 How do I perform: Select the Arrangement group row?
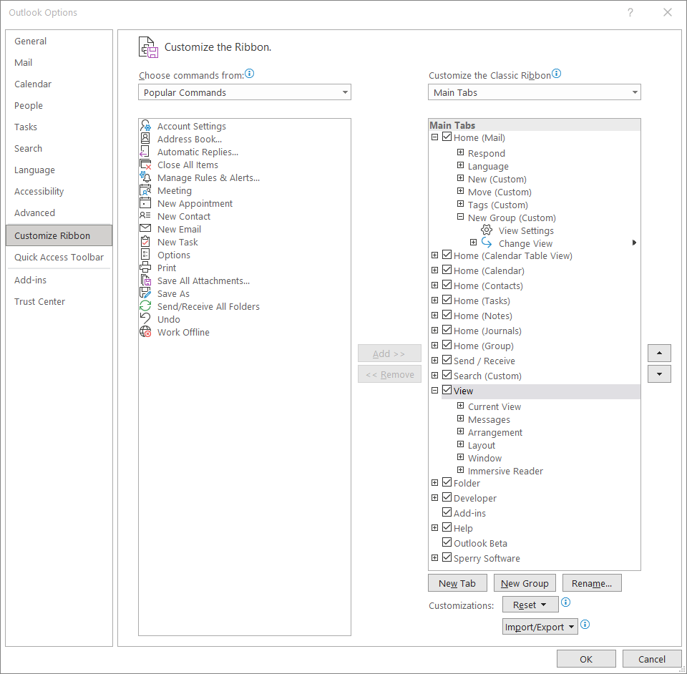click(495, 432)
